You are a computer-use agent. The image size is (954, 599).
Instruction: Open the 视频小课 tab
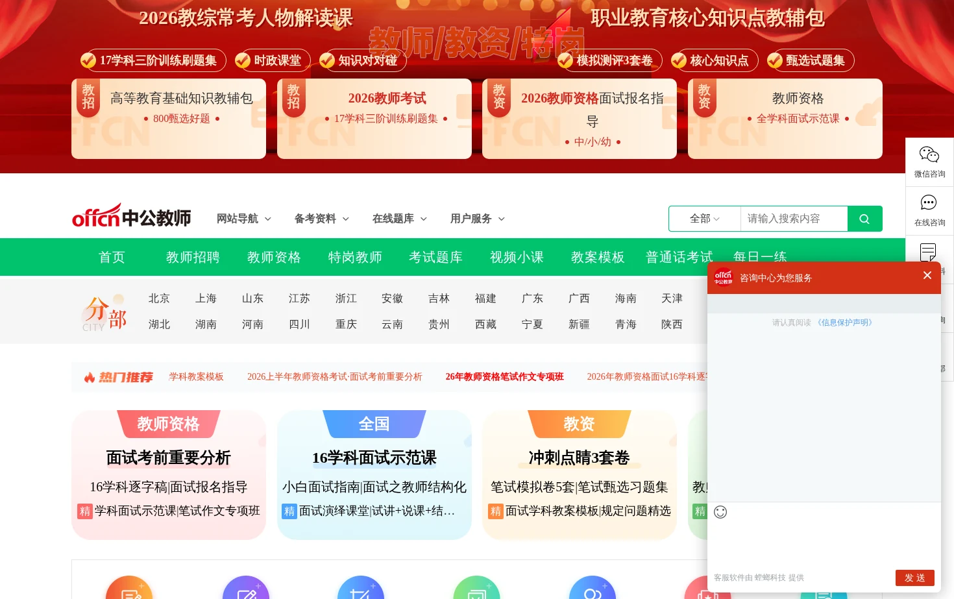(517, 257)
